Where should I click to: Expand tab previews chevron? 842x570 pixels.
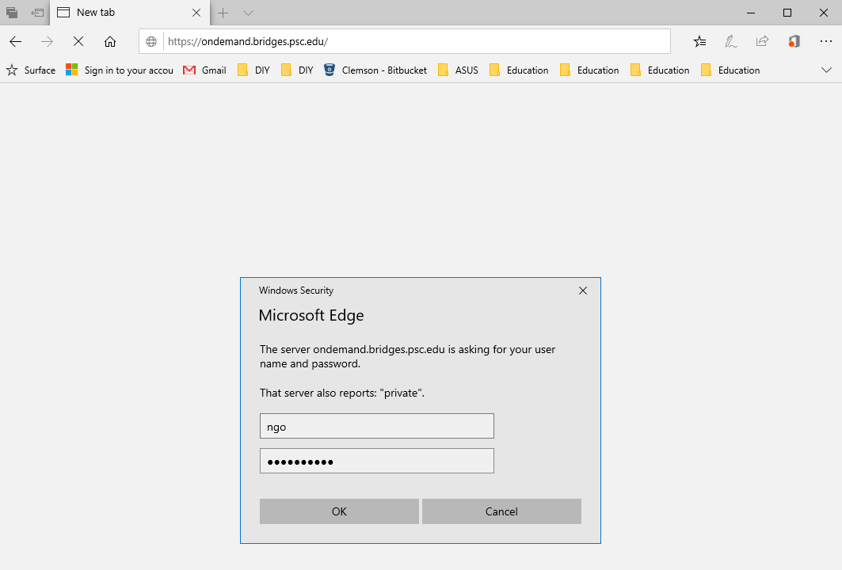[x=248, y=13]
